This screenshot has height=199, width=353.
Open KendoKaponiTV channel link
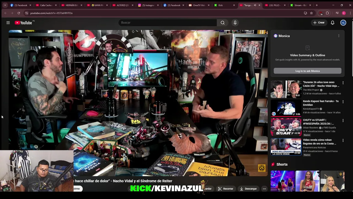311,109
